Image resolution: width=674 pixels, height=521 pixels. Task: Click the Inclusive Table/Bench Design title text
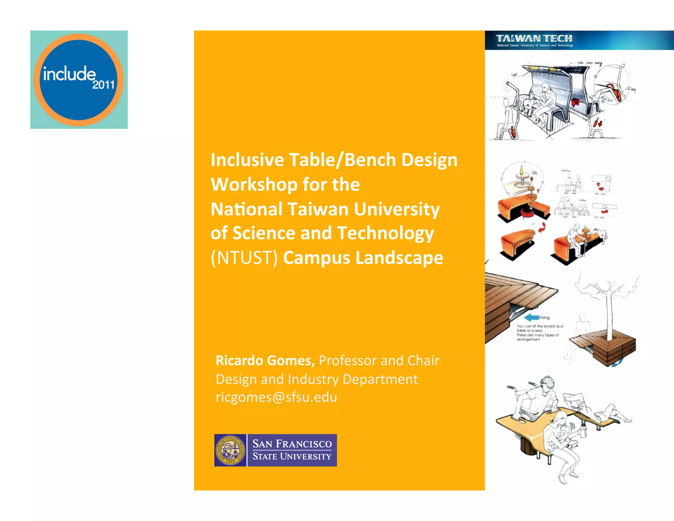click(x=334, y=160)
